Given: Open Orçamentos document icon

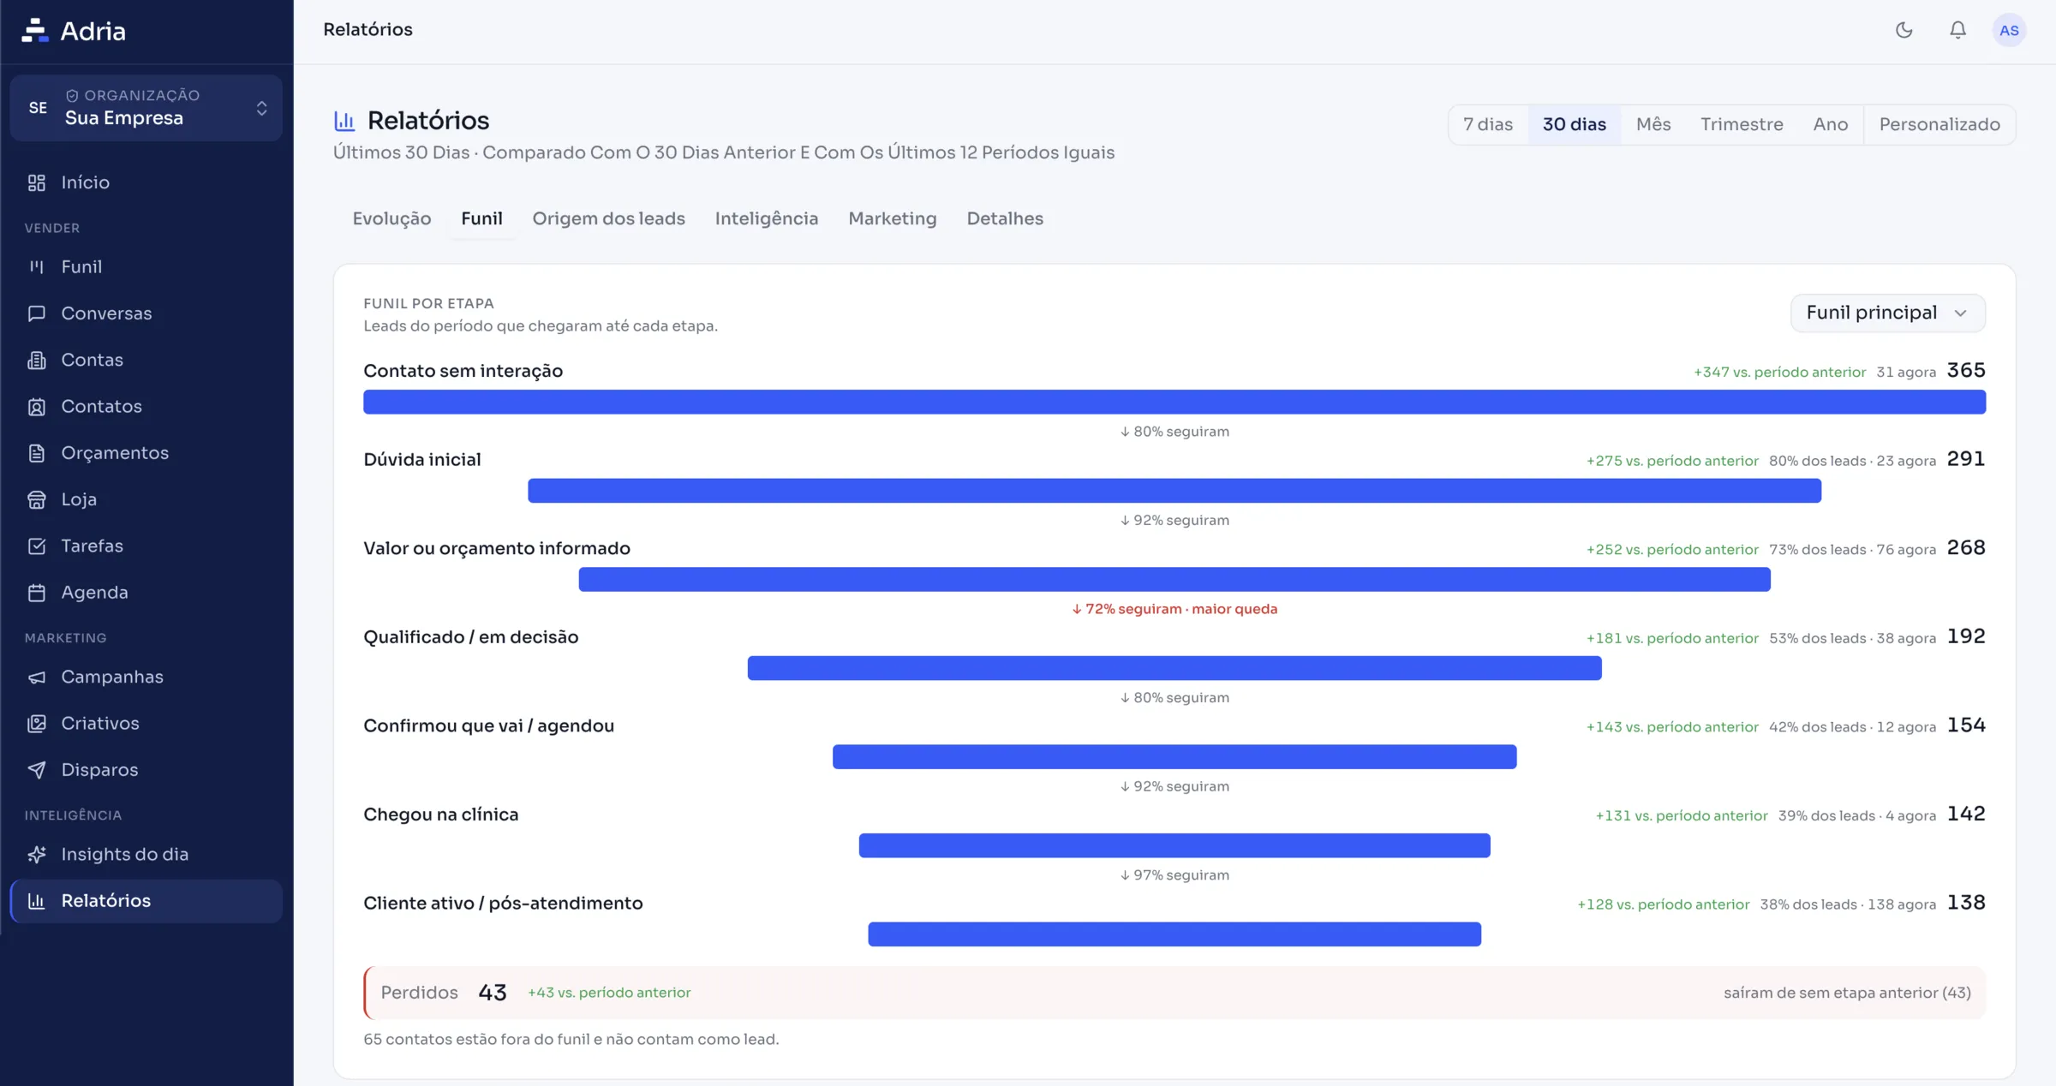Looking at the screenshot, I should [x=36, y=453].
